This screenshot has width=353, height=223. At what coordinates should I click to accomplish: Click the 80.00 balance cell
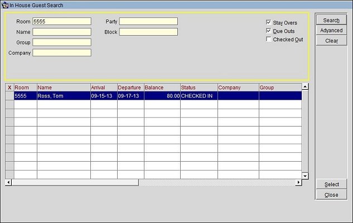click(162, 96)
